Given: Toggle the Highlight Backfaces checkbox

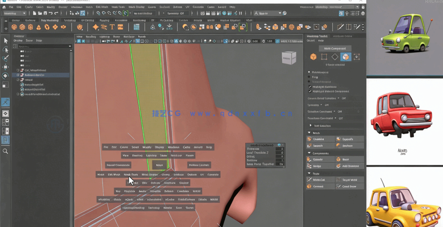Looking at the screenshot, I should pos(310,87).
